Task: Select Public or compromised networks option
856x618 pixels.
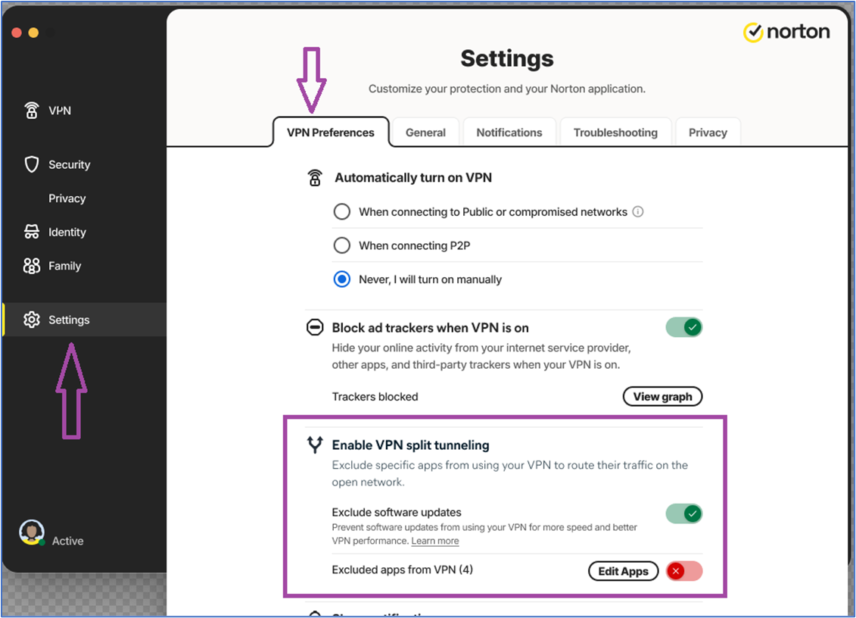Action: click(342, 211)
